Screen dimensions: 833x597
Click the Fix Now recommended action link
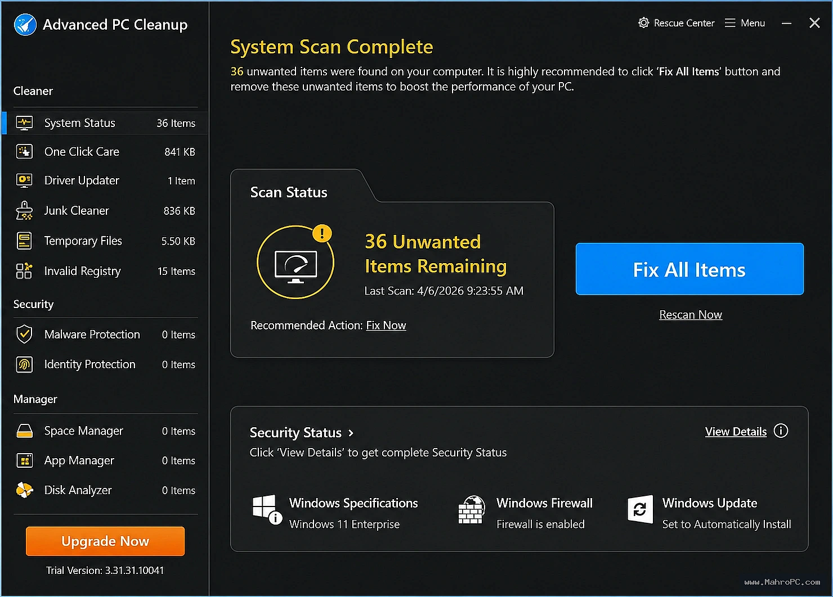(x=386, y=325)
